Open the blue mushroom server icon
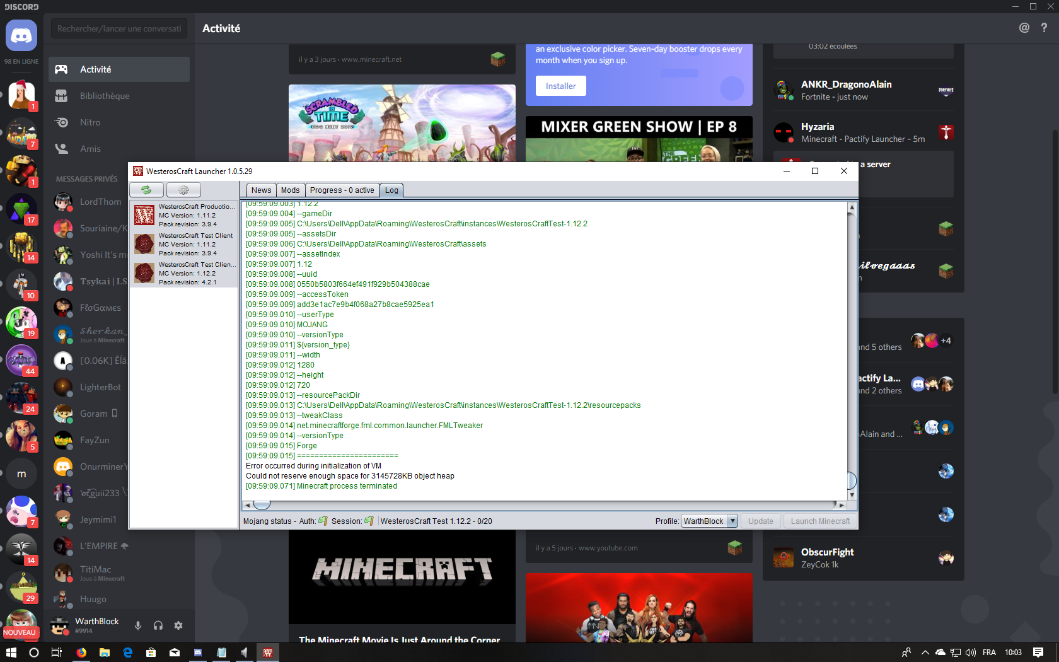This screenshot has width=1059, height=662. [21, 511]
